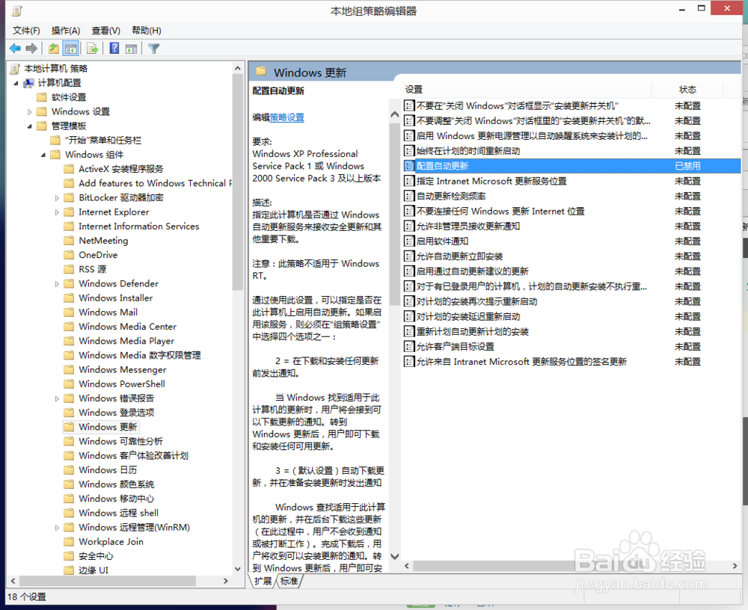The image size is (748, 610).
Task: Select ActiveX 安装程序服务 in the tree
Action: tap(120, 169)
